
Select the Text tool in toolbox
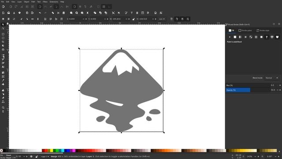(x=3, y=67)
